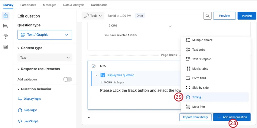
Task: Toggle the Q25 question checkbox
Action: (x=93, y=66)
